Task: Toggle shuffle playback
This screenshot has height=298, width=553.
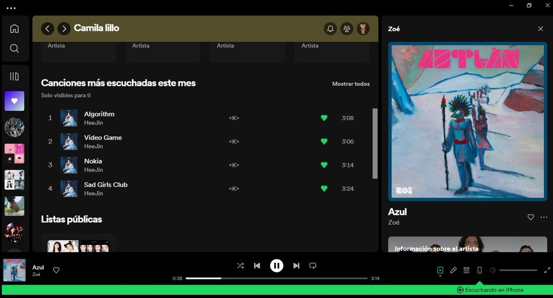Action: click(241, 266)
